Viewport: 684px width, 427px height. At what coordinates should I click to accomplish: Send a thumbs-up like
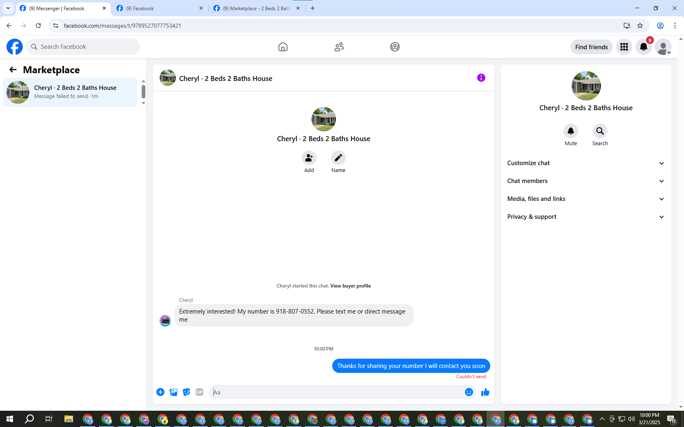point(485,392)
